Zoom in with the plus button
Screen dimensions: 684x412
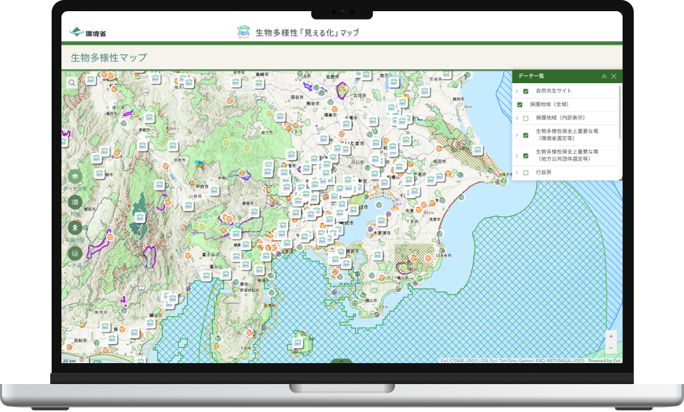tap(611, 336)
